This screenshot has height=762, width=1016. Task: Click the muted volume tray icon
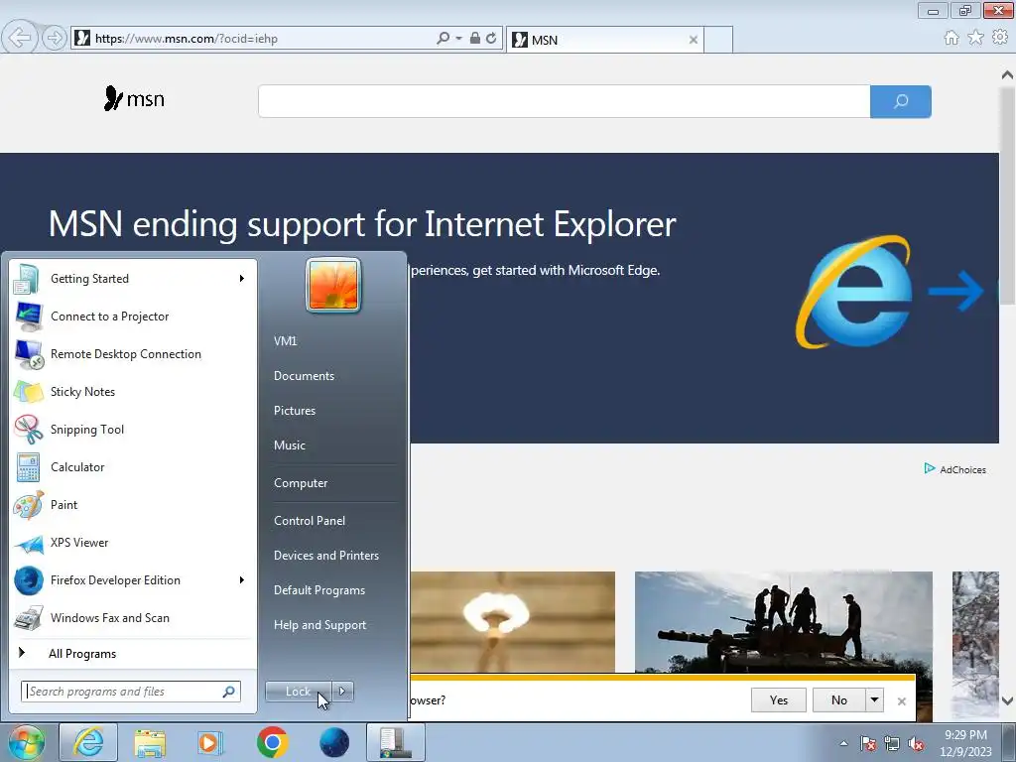click(x=916, y=743)
